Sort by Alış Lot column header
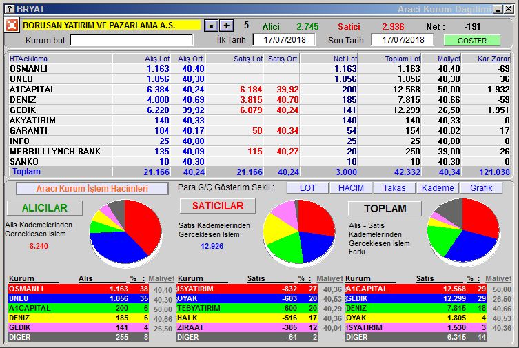 point(141,59)
